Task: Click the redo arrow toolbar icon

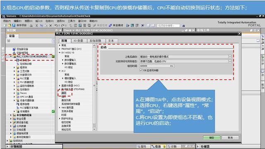Action: 63,26
